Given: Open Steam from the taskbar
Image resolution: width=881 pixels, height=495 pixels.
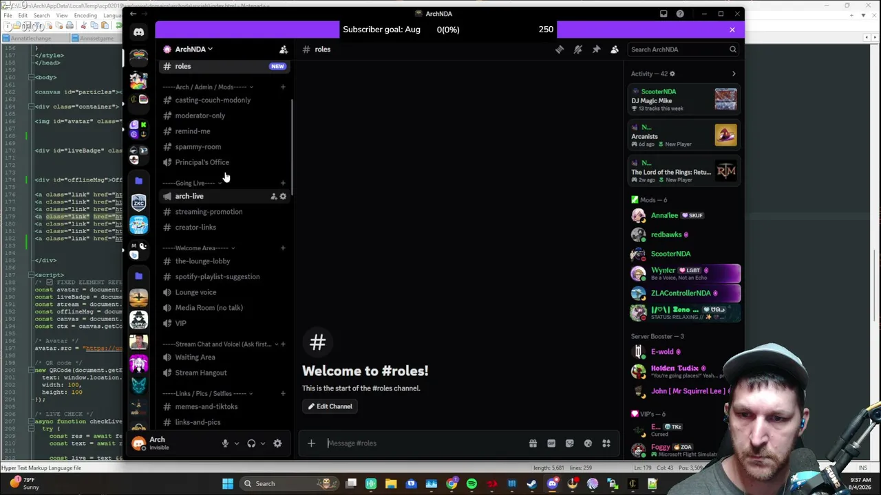Looking at the screenshot, I should tap(532, 484).
